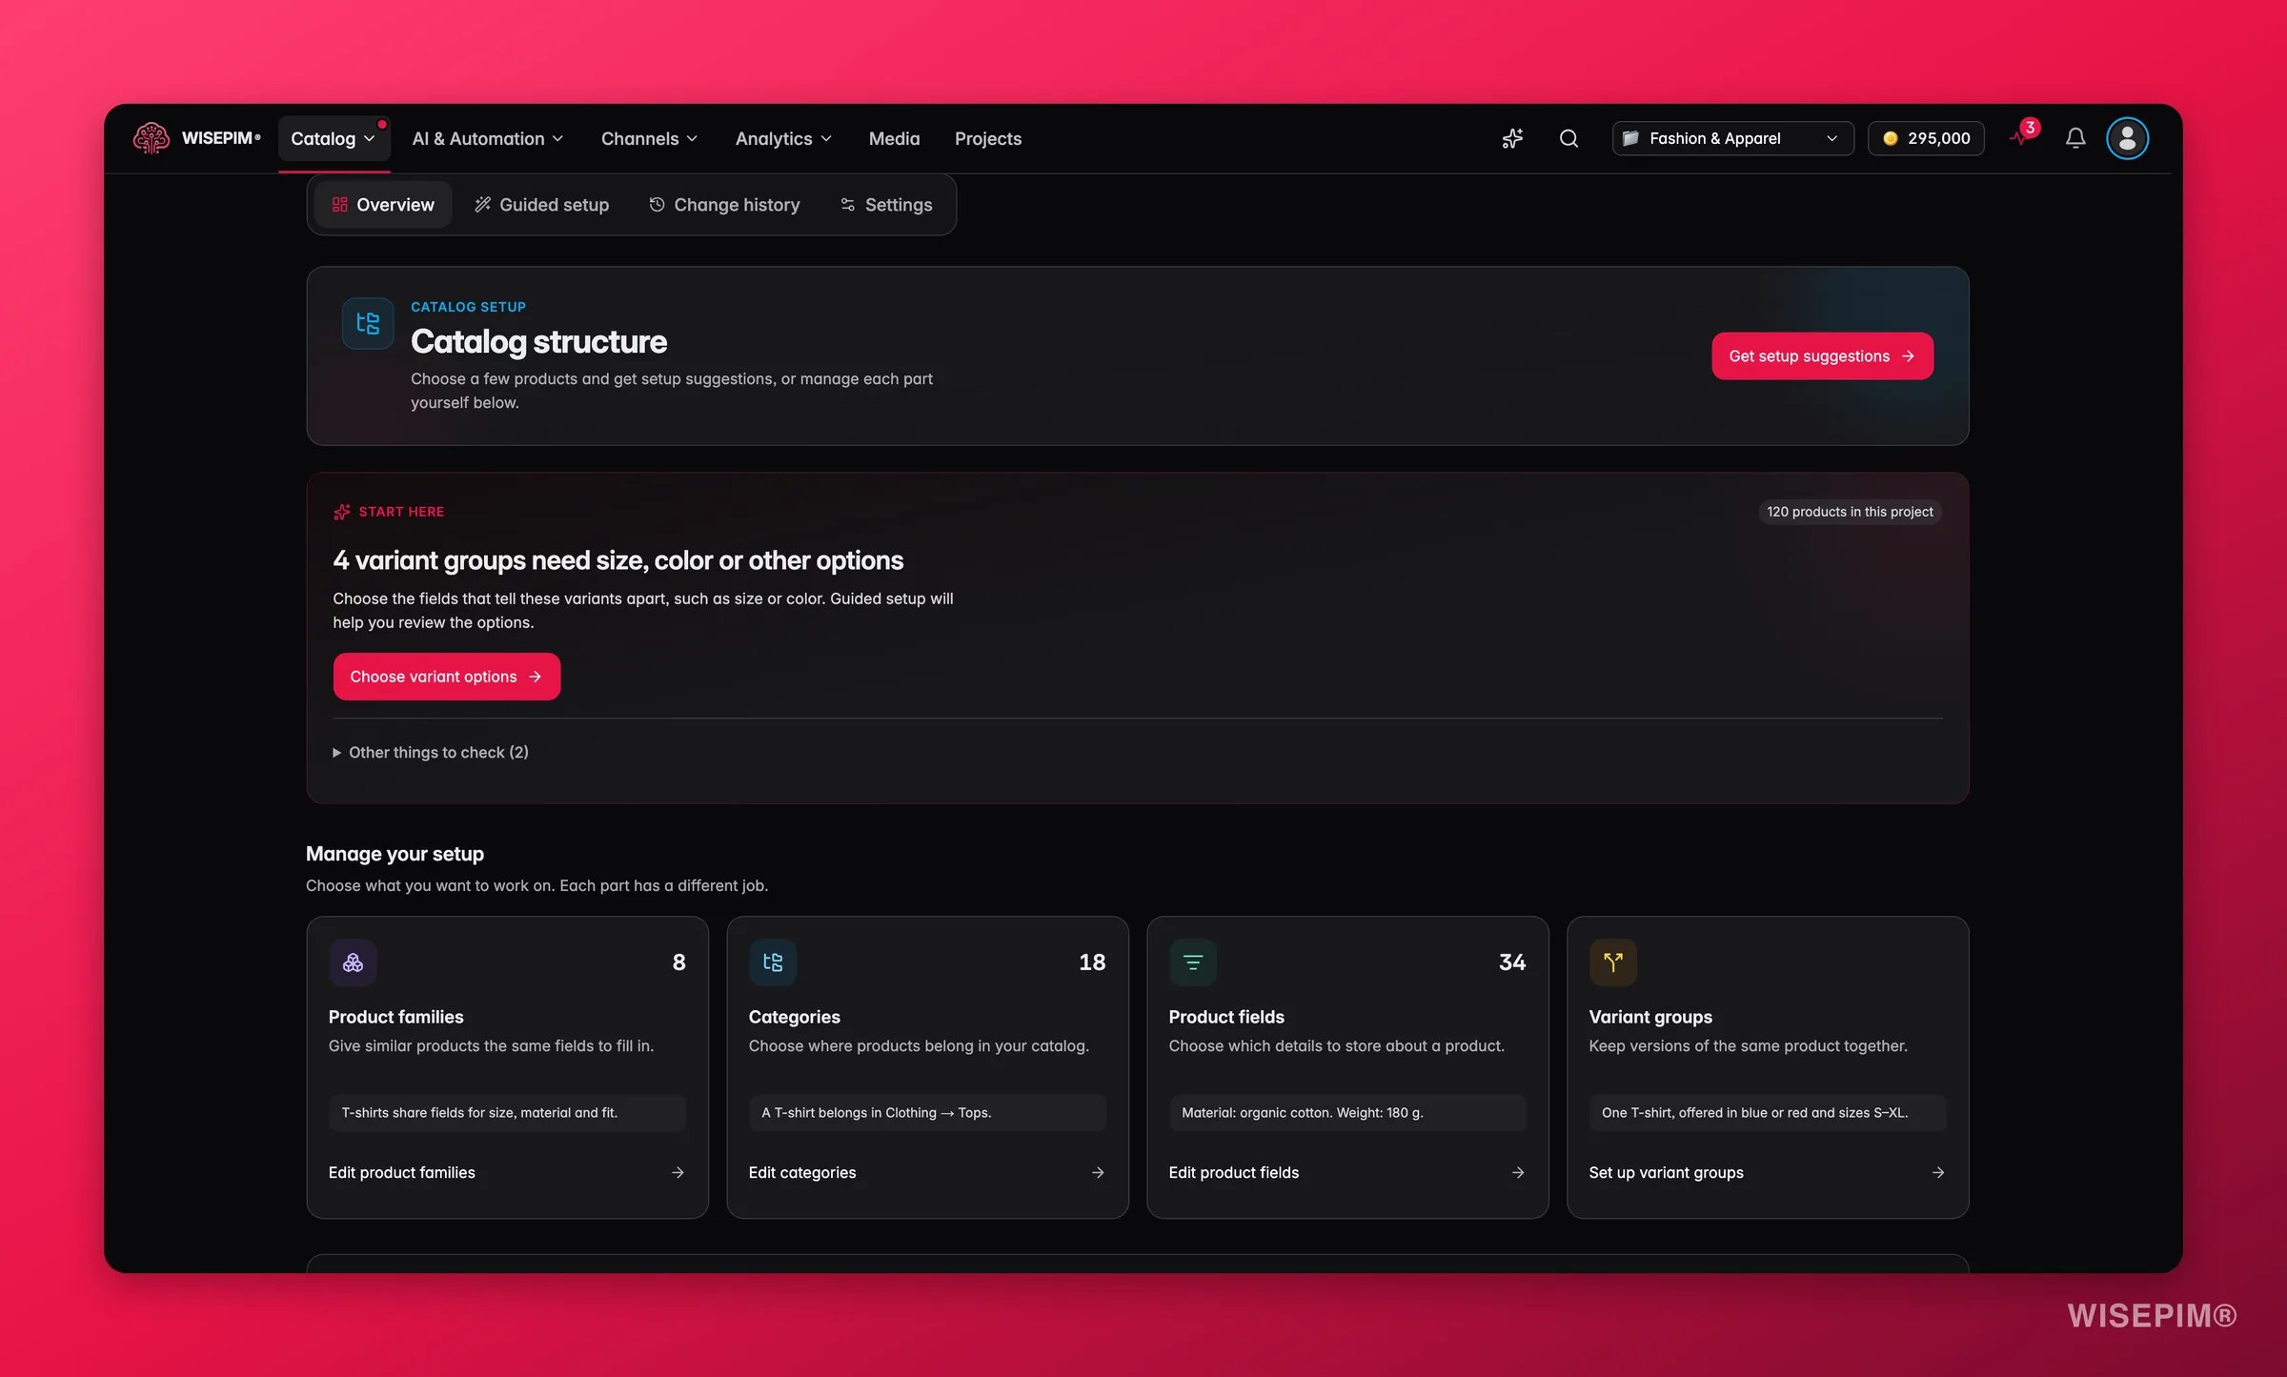Click 'A T-shirt belongs in Clothing → Tops.' example

(927, 1113)
